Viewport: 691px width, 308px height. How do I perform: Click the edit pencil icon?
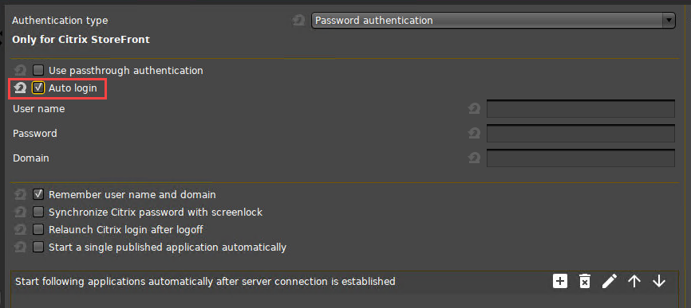pyautogui.click(x=610, y=281)
